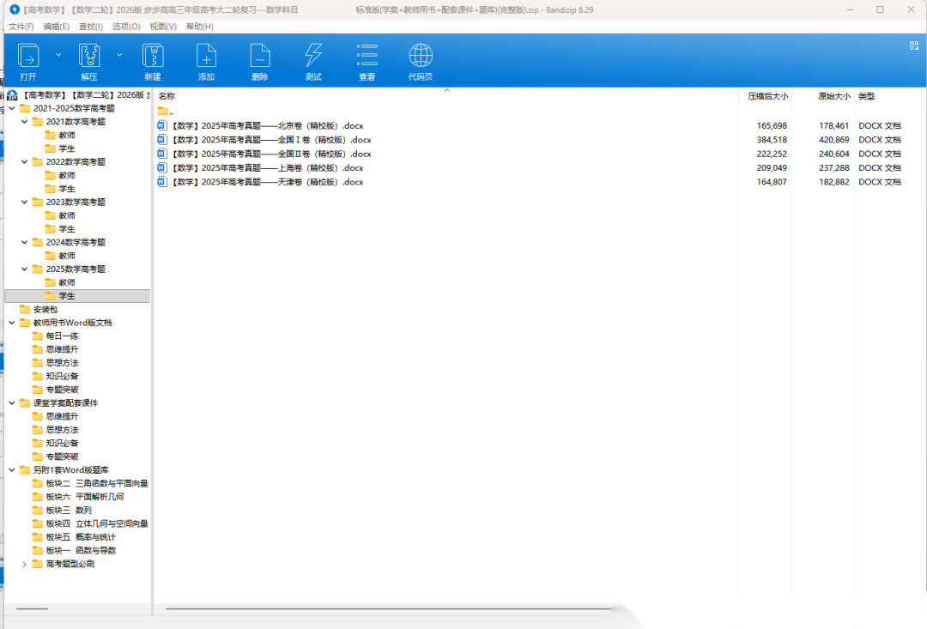Click the 打开 (Open) toolbar icon
Screen dimensions: 927x629
point(28,57)
